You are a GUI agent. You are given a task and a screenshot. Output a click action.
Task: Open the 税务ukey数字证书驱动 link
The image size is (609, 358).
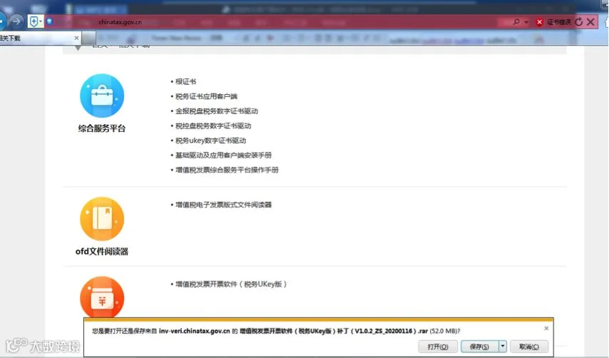(210, 140)
